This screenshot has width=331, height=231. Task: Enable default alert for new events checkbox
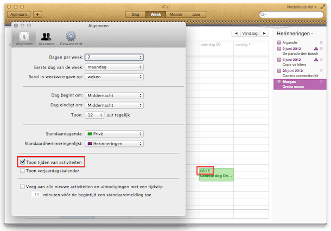(x=22, y=187)
